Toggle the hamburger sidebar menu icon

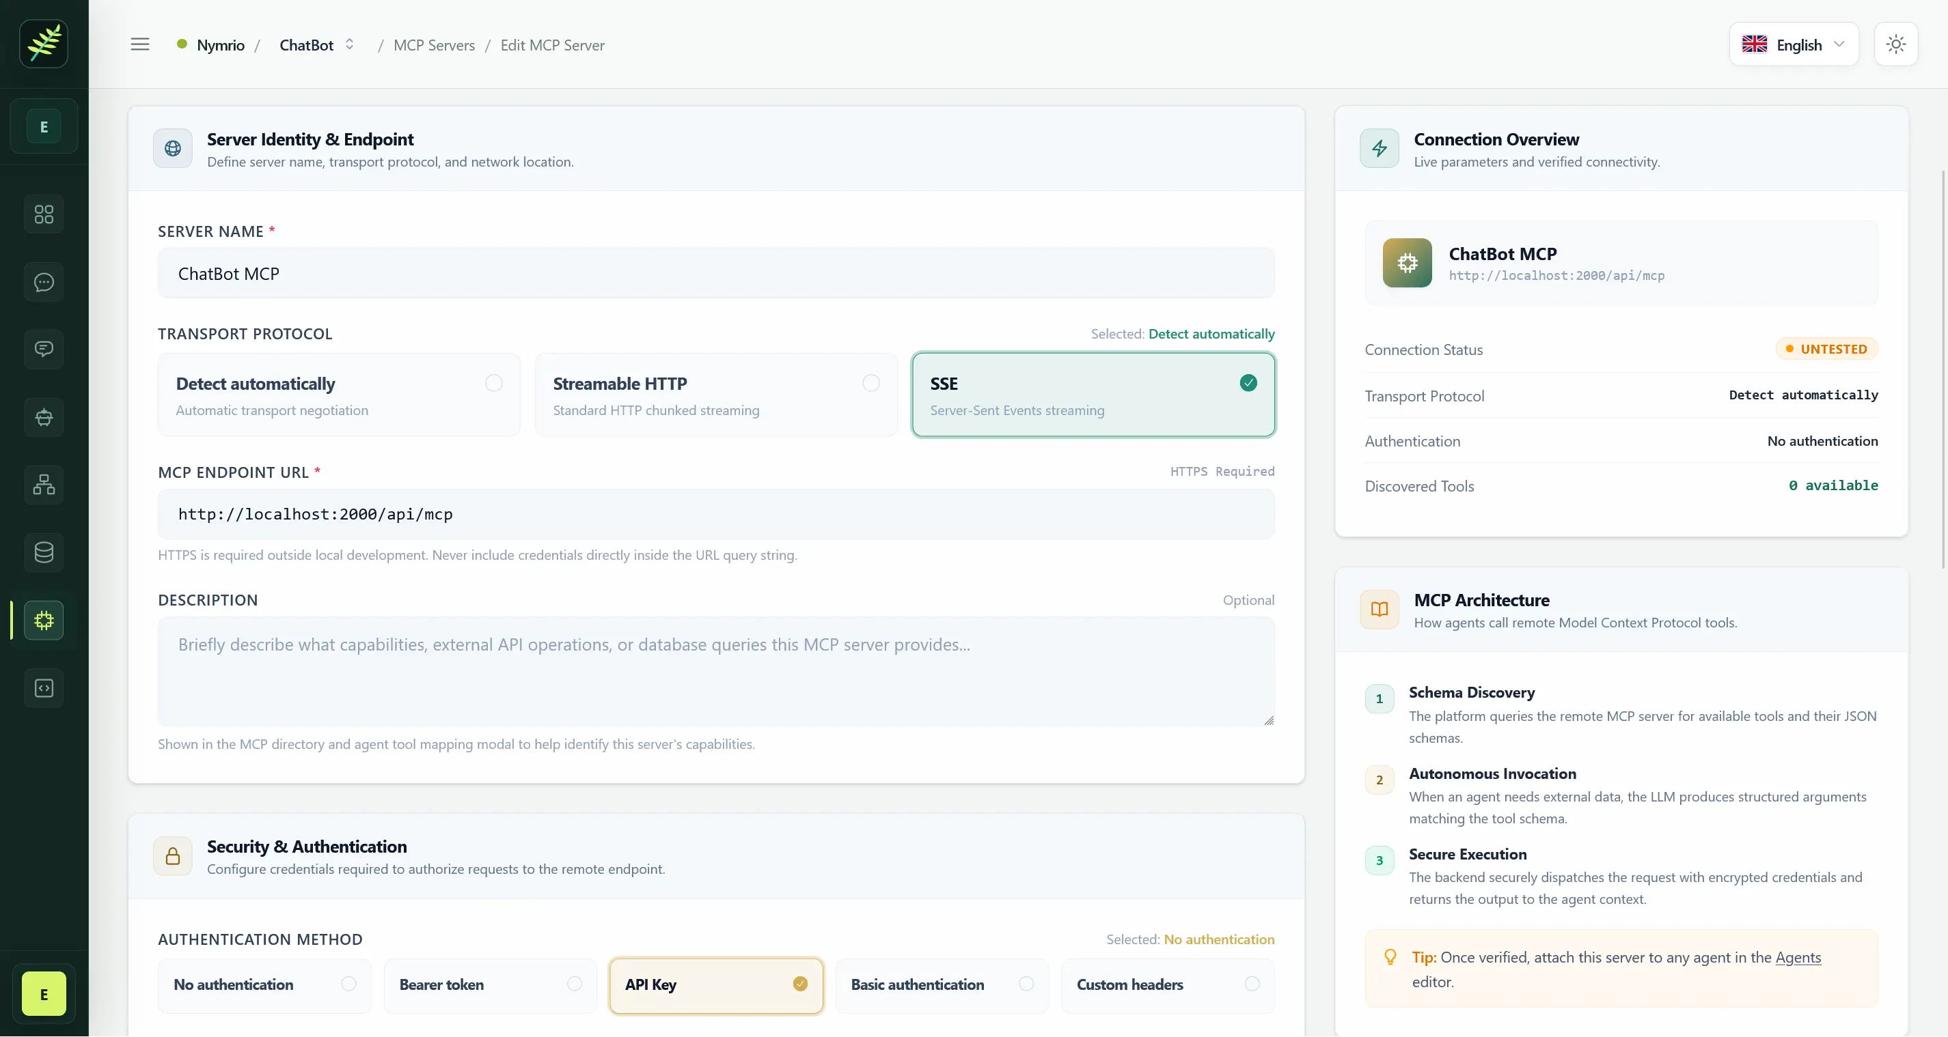pyautogui.click(x=140, y=44)
